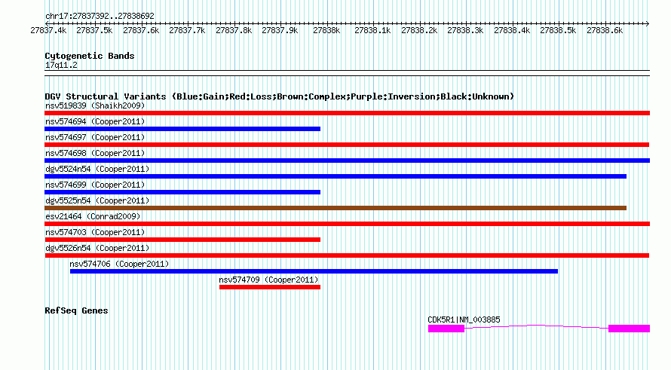
Task: Click ruler position 27838.2k
Action: [x=419, y=30]
